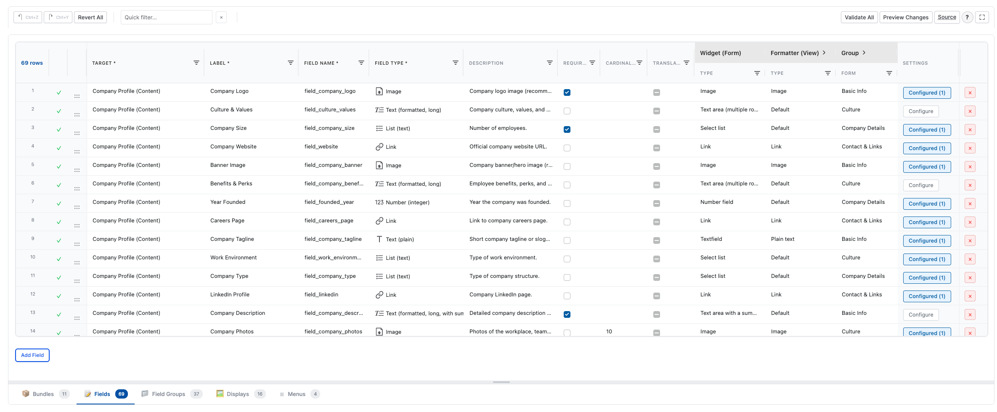This screenshot has width=997, height=412.
Task: Delete the Culture & Values row with the red x
Action: click(970, 111)
